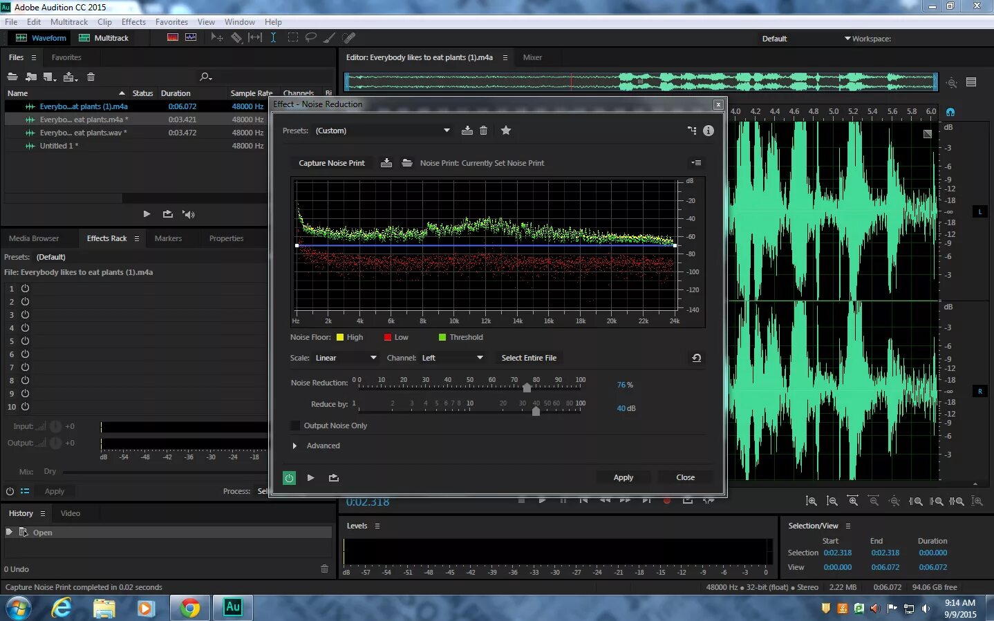Screen dimensions: 994x621
Task: Select the Paintbrush Selection tool
Action: 330,37
